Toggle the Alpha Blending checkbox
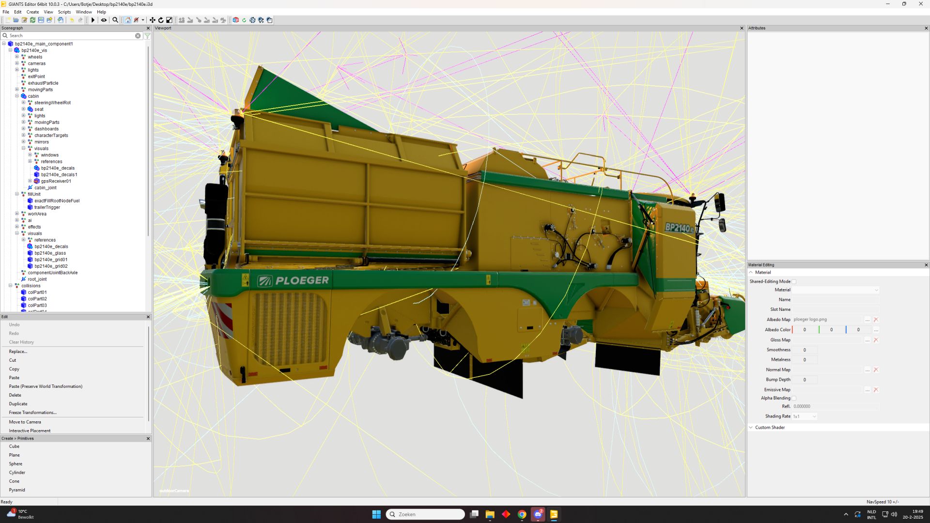Viewport: 930px width, 523px height. (x=794, y=399)
